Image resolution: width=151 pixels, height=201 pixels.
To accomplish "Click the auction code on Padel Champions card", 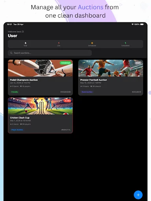I will pyautogui.click(x=66, y=92).
